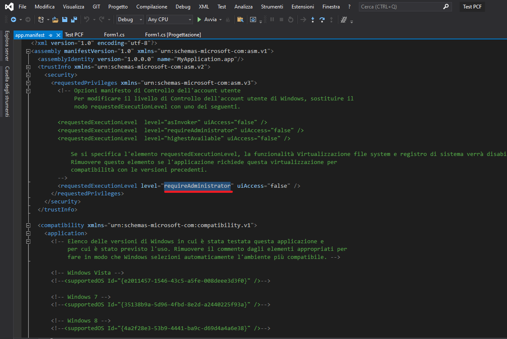Open the Esplora server side panel
This screenshot has width=507, height=339.
click(7, 46)
